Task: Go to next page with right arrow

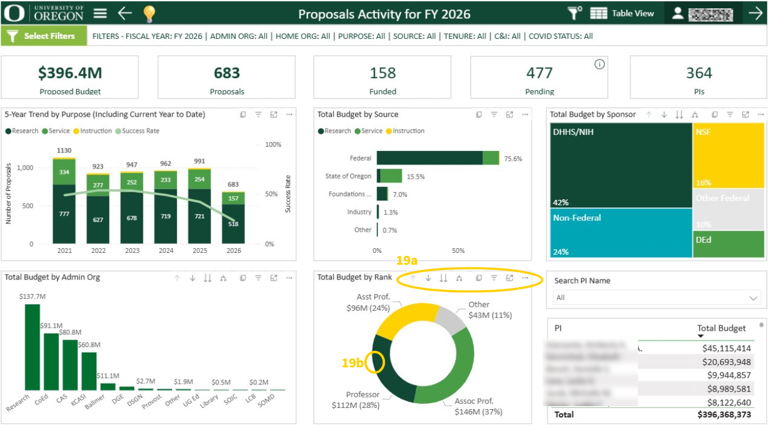Action: 756,13
